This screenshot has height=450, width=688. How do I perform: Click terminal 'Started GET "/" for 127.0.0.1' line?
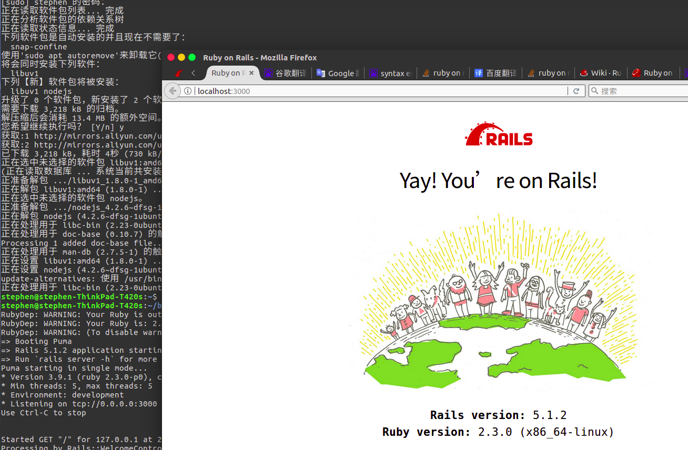[x=81, y=439]
